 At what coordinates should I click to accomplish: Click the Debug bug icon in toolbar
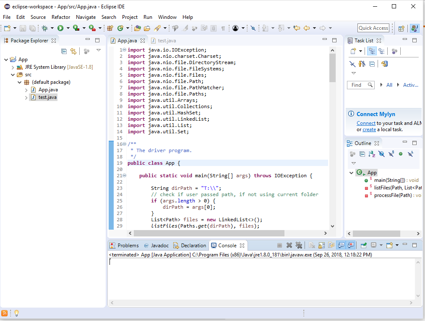tap(44, 28)
